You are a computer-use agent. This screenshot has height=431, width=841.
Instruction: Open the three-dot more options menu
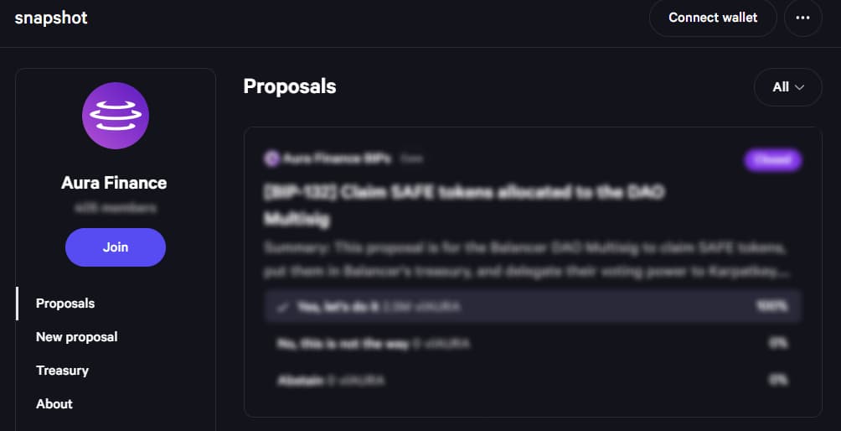[x=802, y=18]
